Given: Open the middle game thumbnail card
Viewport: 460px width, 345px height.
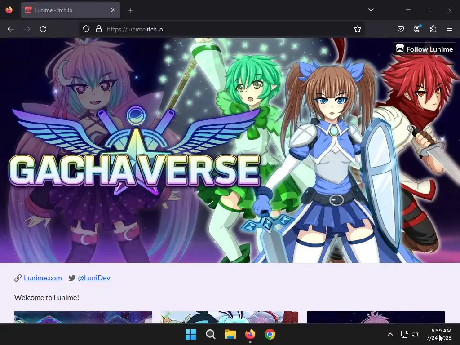Looking at the screenshot, I should point(230,318).
